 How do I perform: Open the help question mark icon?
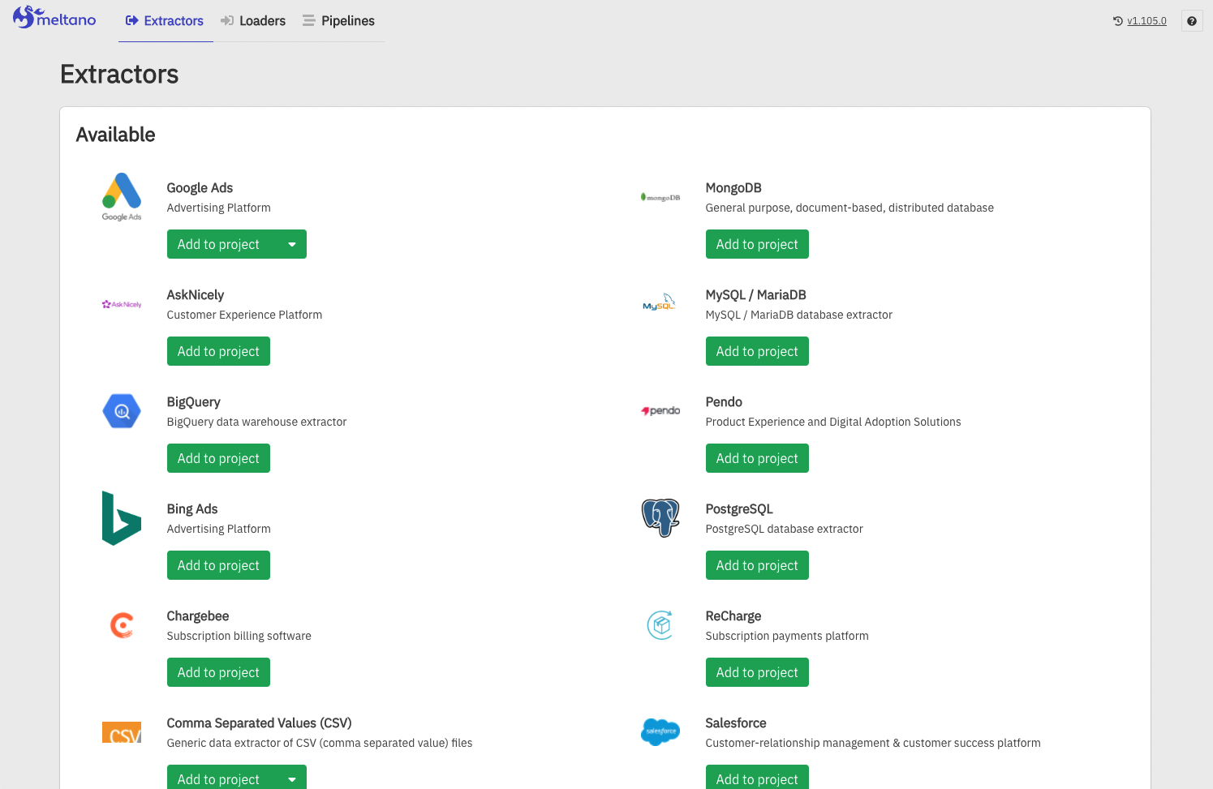coord(1192,21)
